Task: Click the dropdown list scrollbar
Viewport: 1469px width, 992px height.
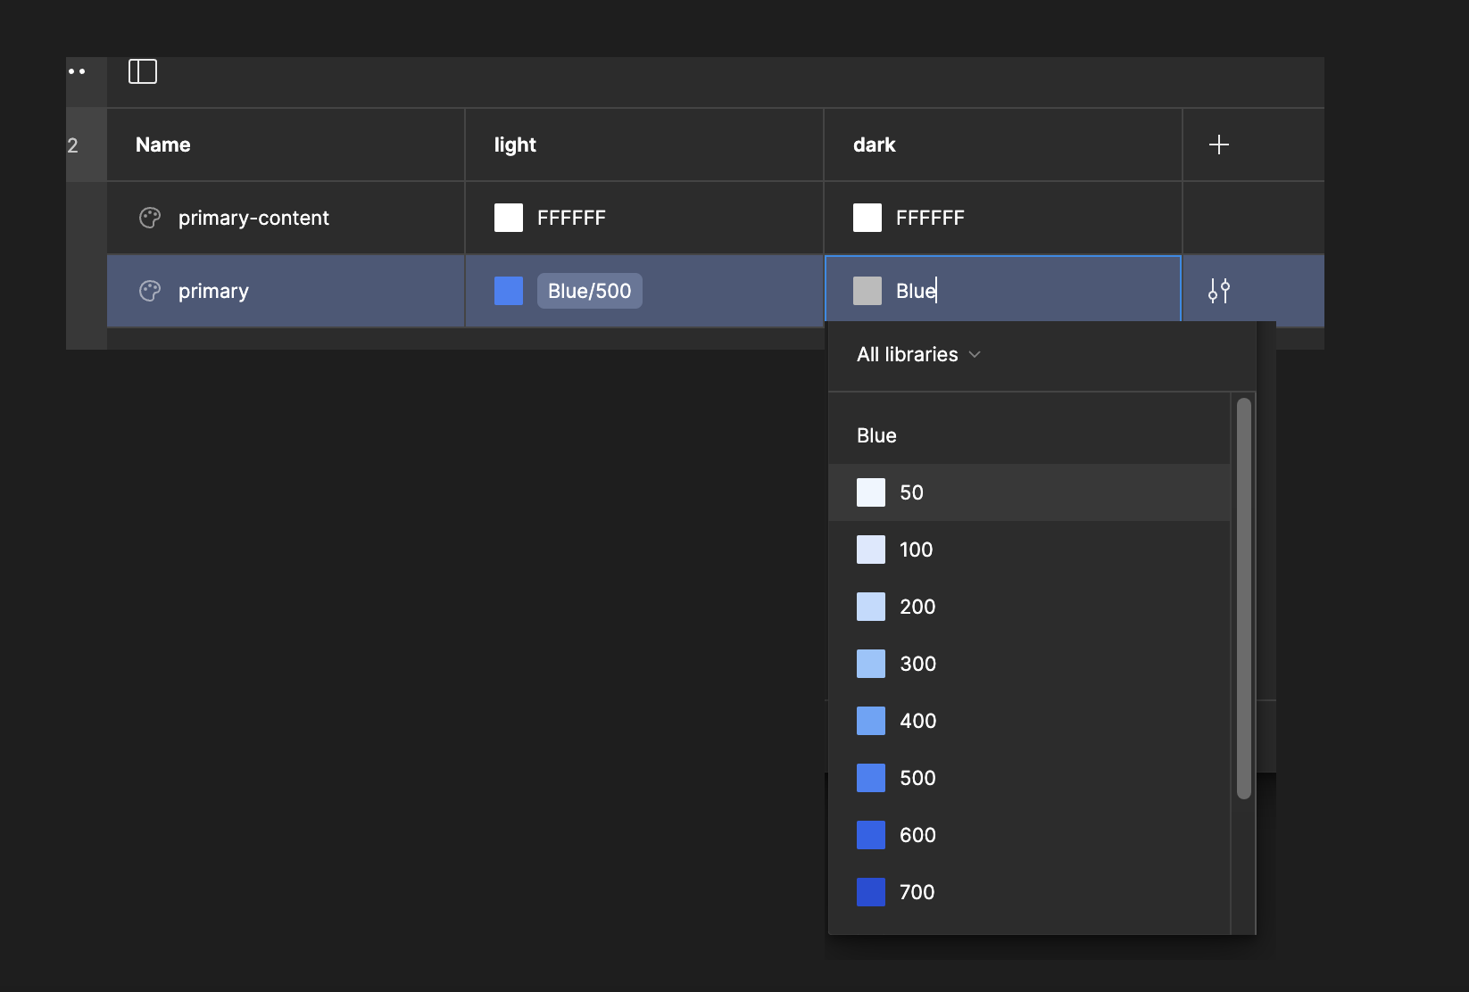Action: click(1243, 599)
